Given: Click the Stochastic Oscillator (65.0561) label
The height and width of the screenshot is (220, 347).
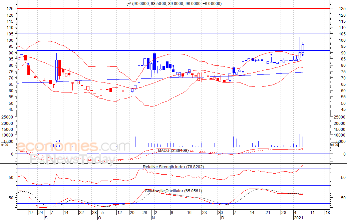Looking at the screenshot, I should pos(173,191).
